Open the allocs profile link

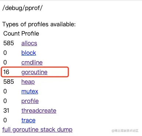[29, 43]
